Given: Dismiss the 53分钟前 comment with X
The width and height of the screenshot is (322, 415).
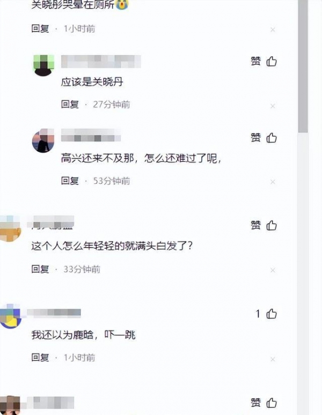Looking at the screenshot, I should [273, 182].
